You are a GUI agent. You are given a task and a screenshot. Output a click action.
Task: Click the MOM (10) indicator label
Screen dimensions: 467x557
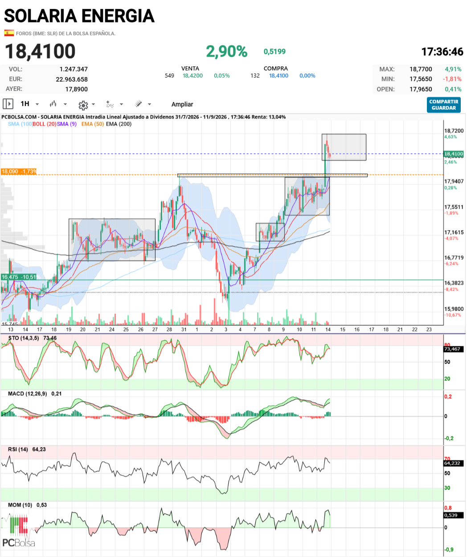click(20, 505)
